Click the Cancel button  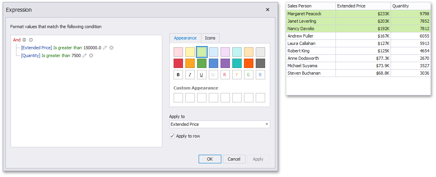coord(234,159)
